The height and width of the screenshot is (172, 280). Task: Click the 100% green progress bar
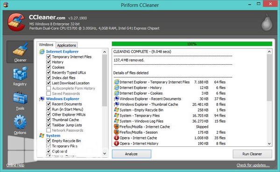[x=192, y=44]
